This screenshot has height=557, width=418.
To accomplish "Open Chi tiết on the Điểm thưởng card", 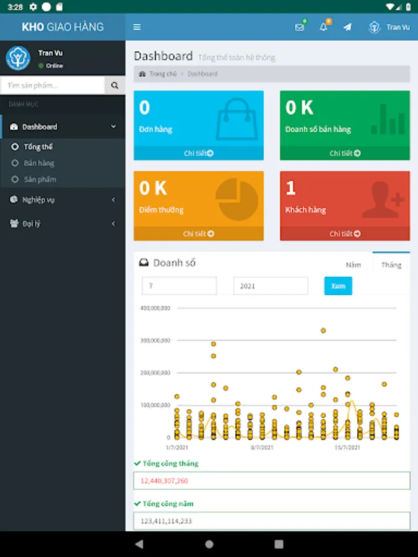I will click(199, 233).
